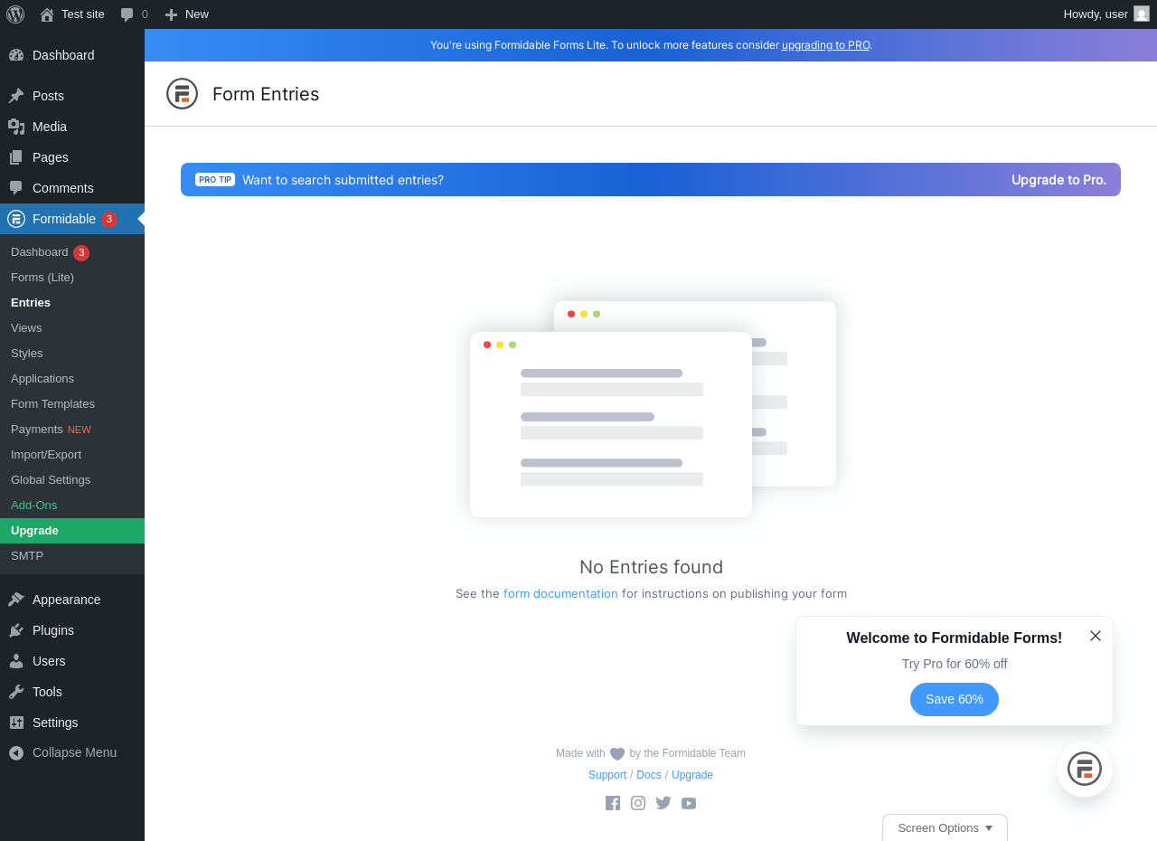Click the Formidable logo beside Form Entries
This screenshot has height=841, width=1157.
182,94
